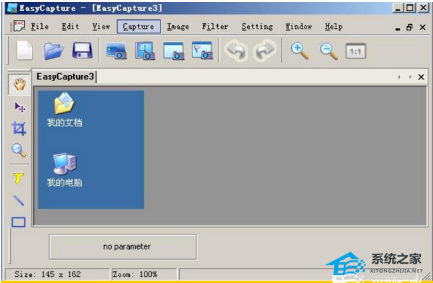Create a new blank image
Image resolution: width=433 pixels, height=283 pixels.
25,51
